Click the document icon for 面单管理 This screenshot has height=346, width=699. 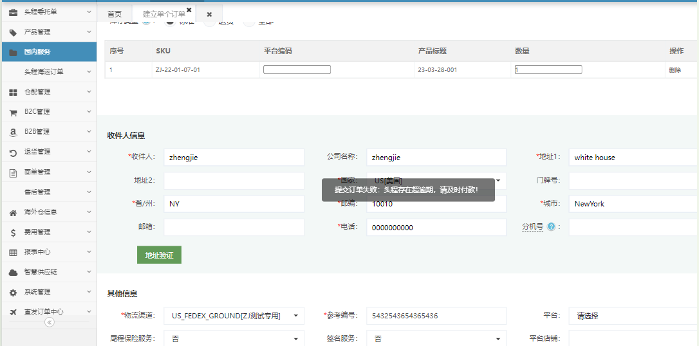[14, 172]
